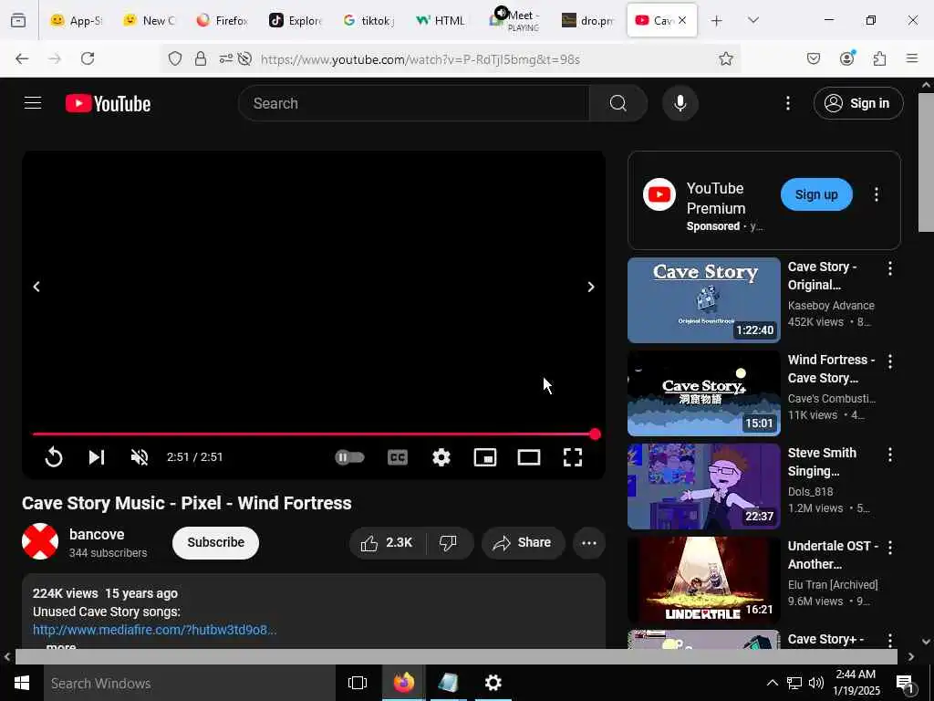Screen dimensions: 934x701
Task: Start voice search with the microphone
Action: pyautogui.click(x=680, y=103)
